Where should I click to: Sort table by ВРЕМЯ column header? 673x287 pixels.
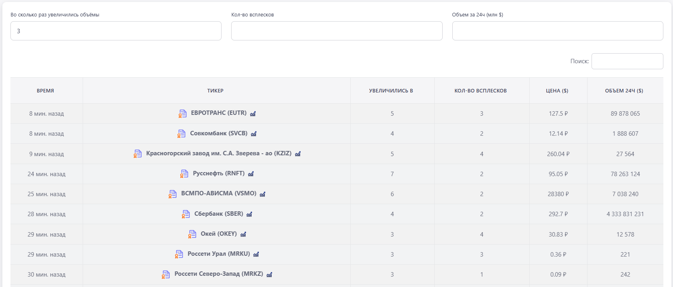[x=45, y=91]
